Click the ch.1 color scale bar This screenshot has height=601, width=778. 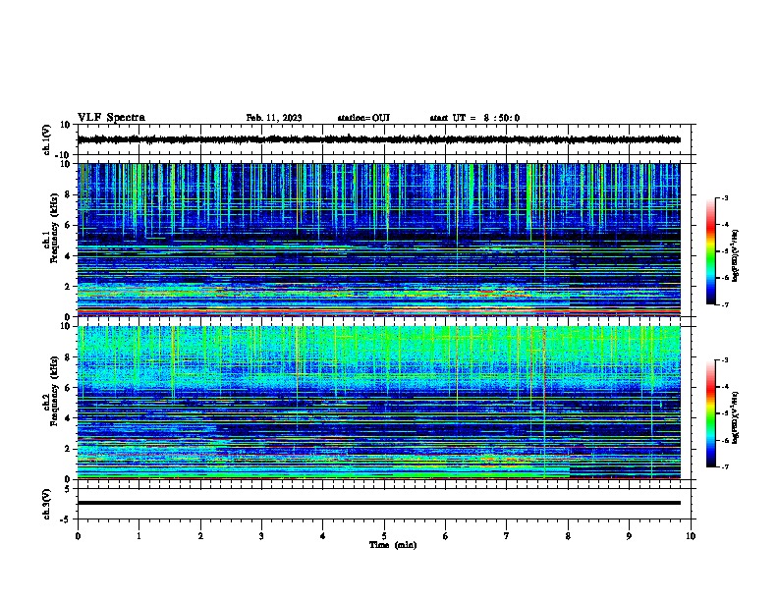[711, 251]
